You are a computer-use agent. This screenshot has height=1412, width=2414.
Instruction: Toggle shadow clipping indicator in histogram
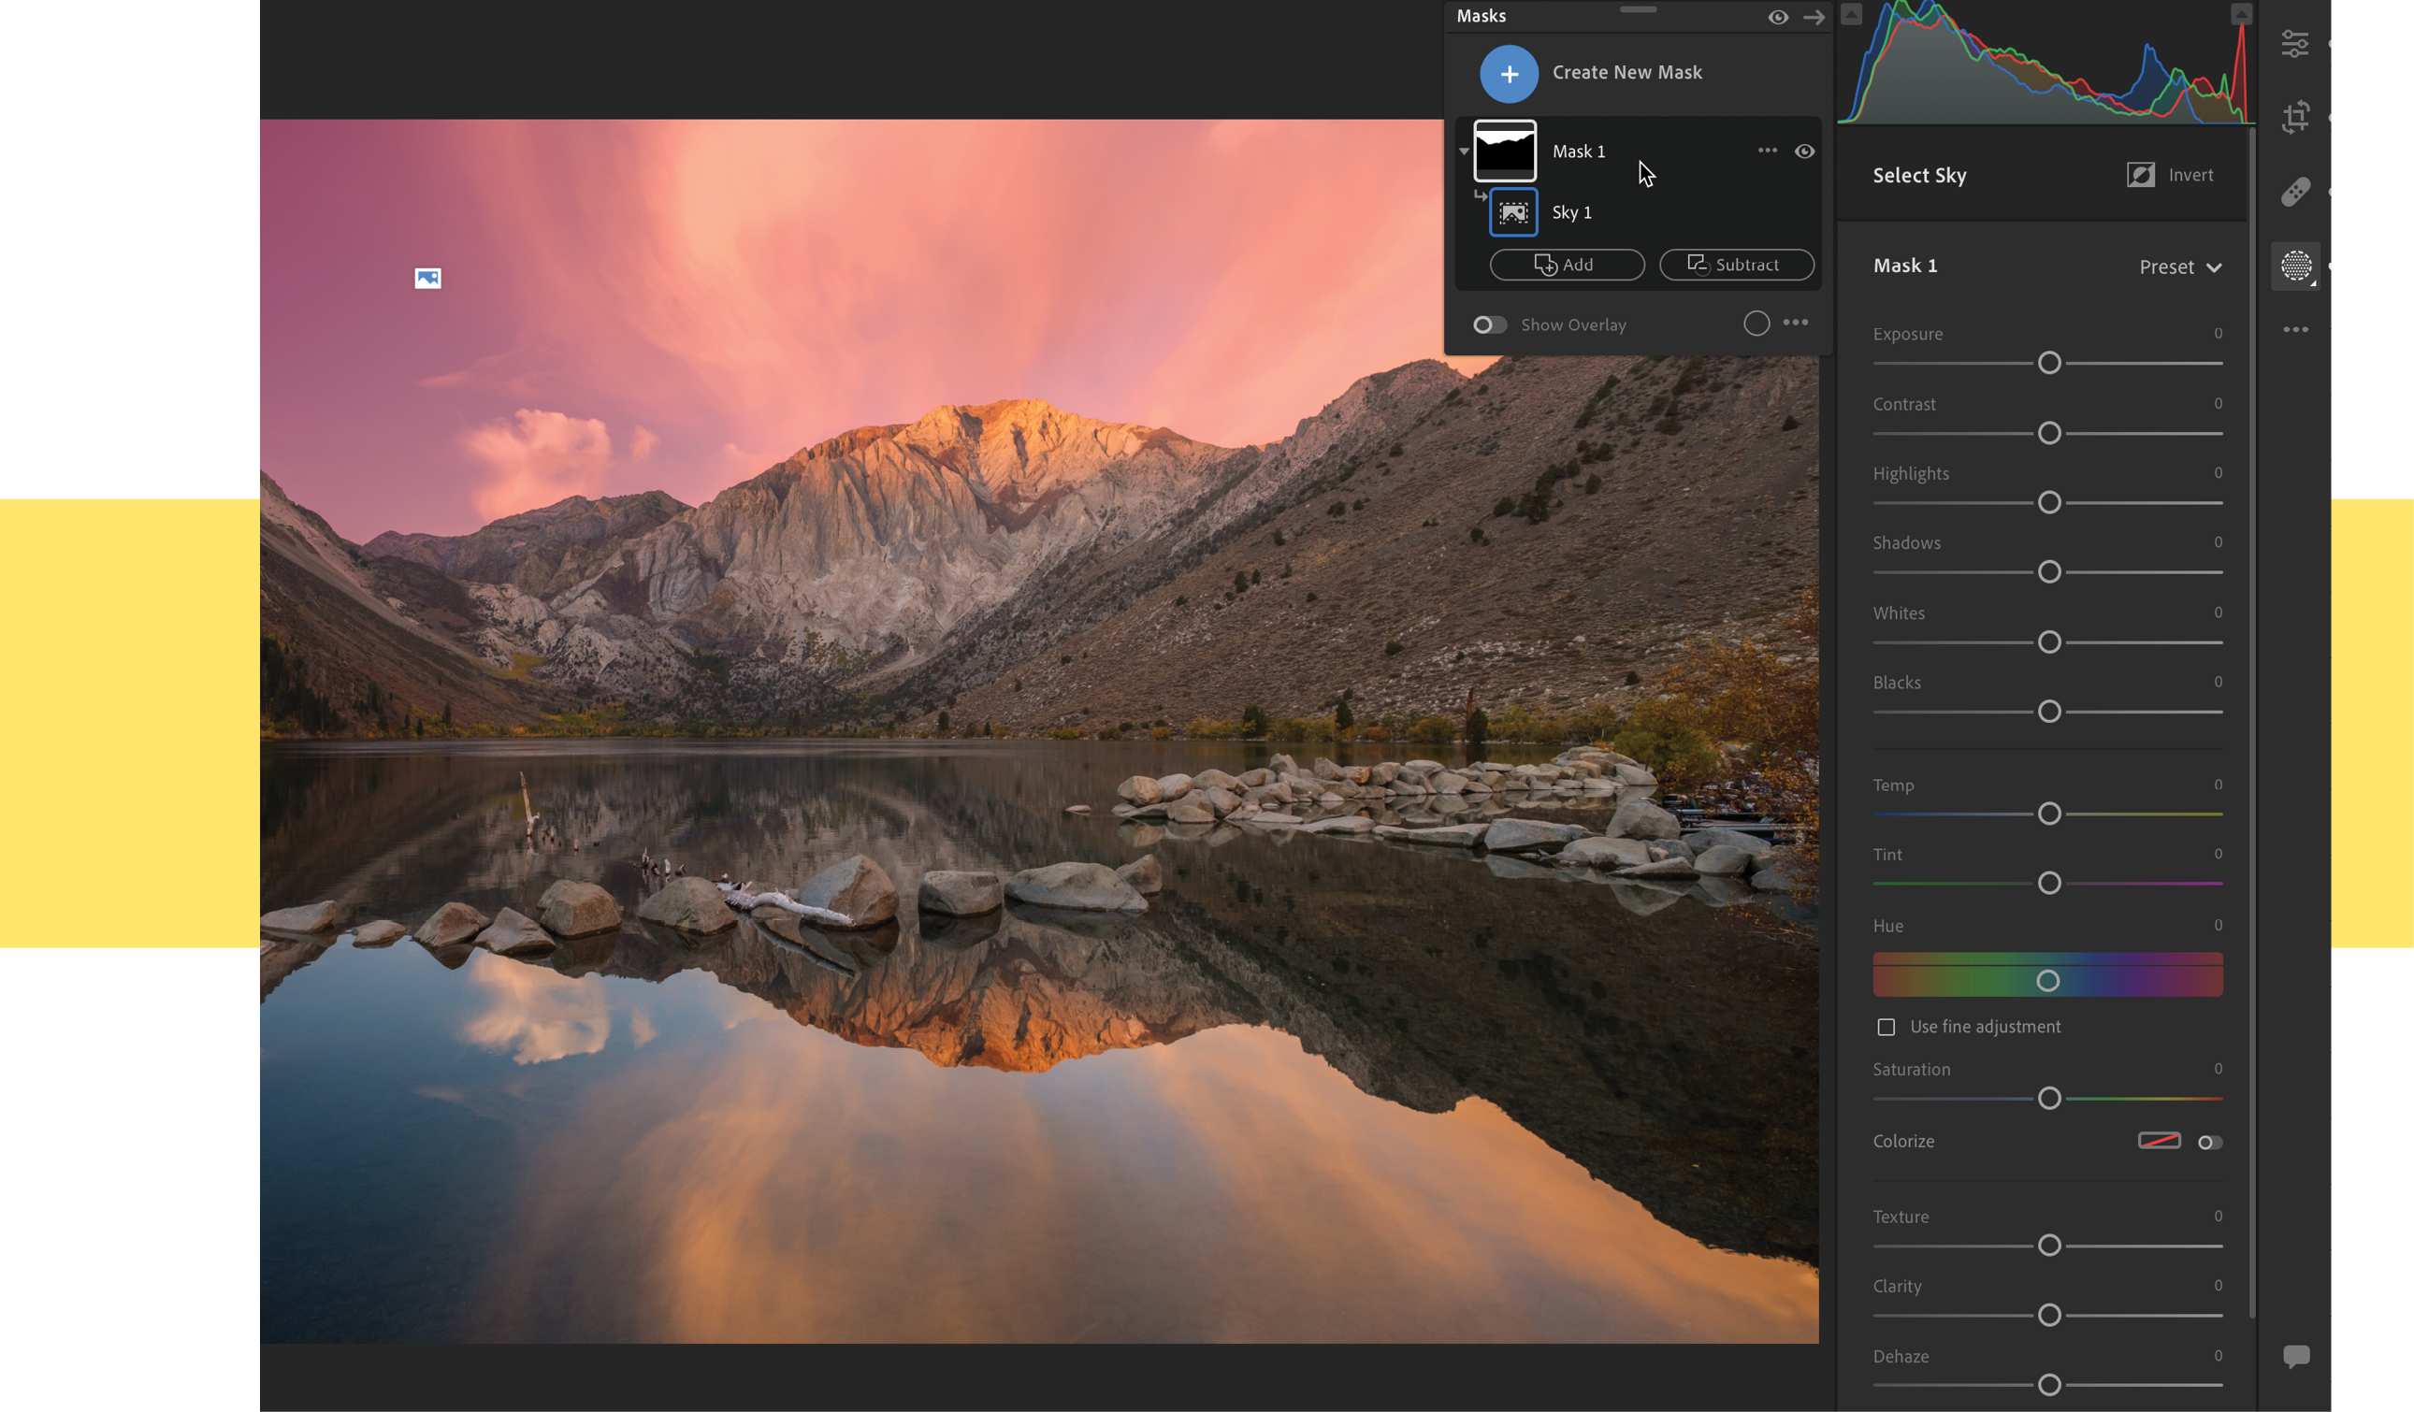pyautogui.click(x=1851, y=14)
